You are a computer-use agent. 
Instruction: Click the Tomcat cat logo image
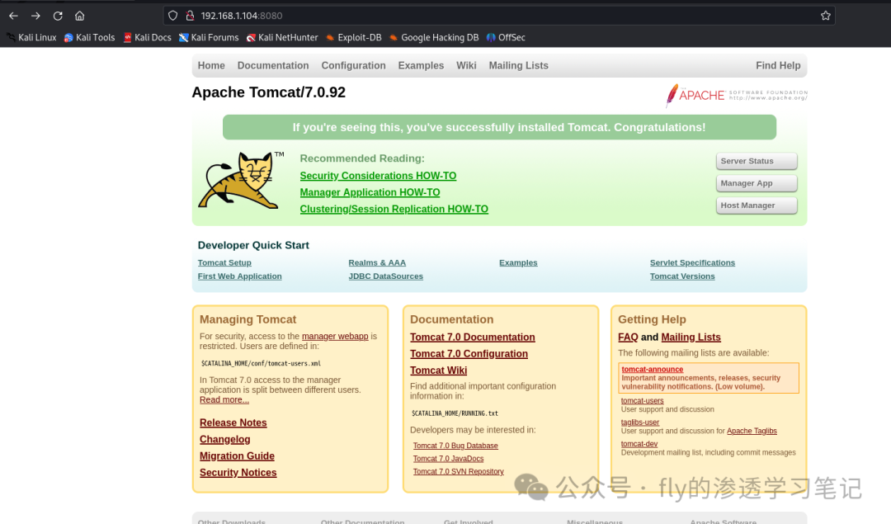pyautogui.click(x=241, y=180)
